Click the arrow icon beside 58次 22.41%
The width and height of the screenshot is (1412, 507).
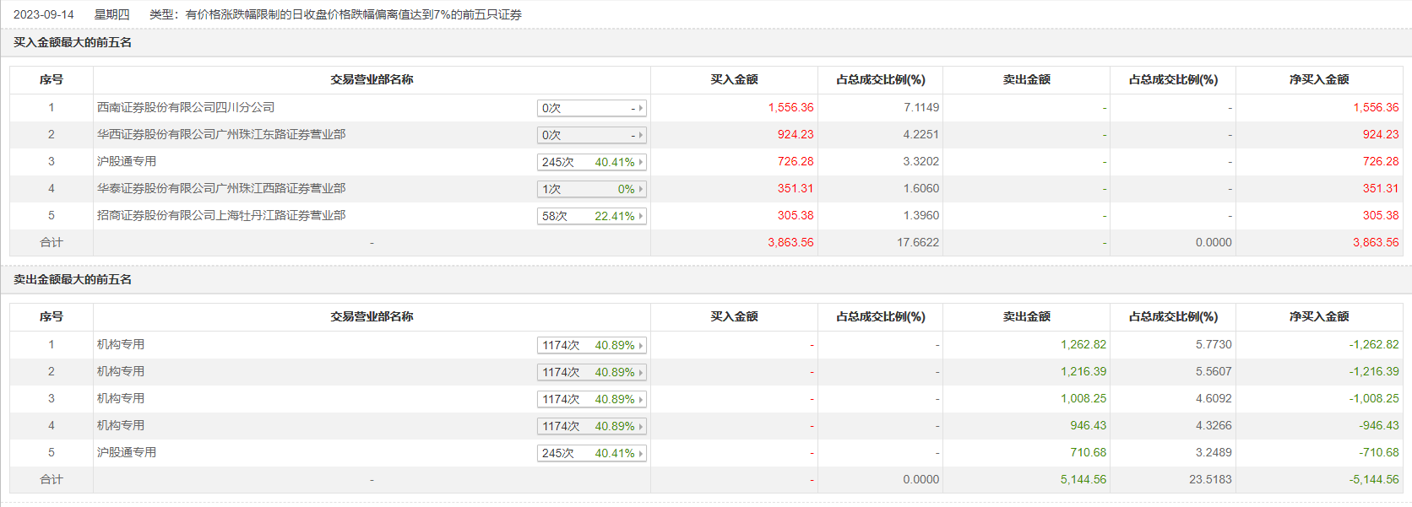(x=641, y=216)
